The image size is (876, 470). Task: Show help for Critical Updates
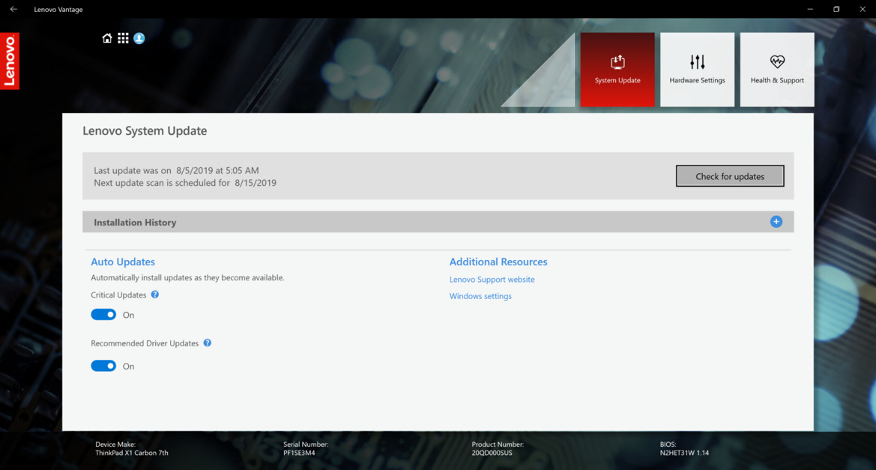(x=155, y=295)
